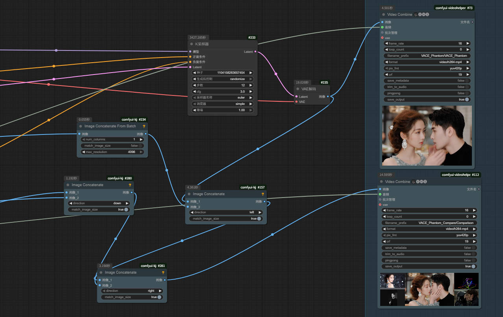Disable save_output in Video Combine #73
This screenshot has width=503, height=317.
[427, 99]
